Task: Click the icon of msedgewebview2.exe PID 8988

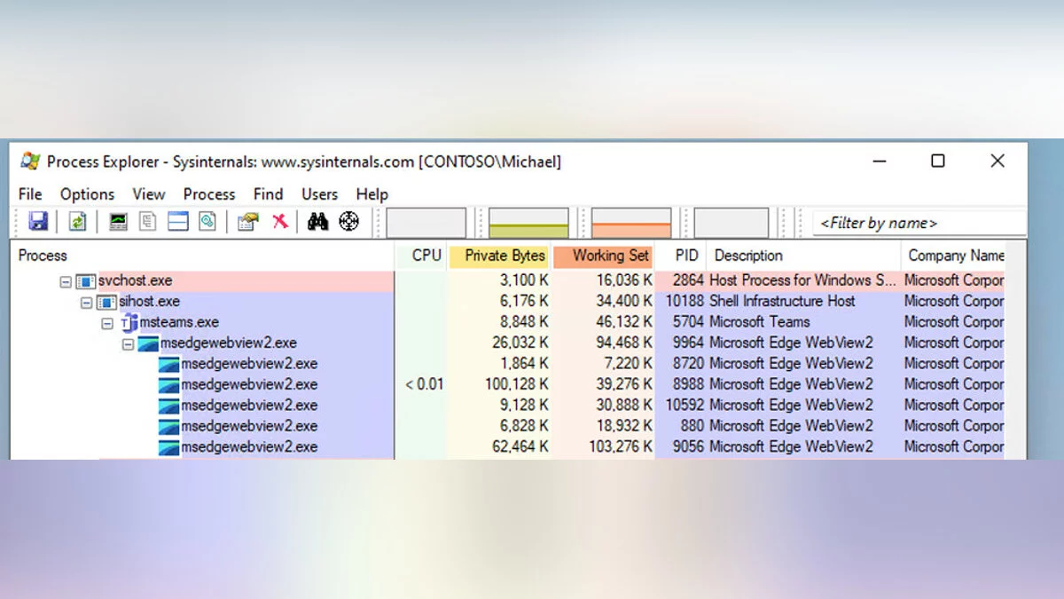Action: (169, 385)
